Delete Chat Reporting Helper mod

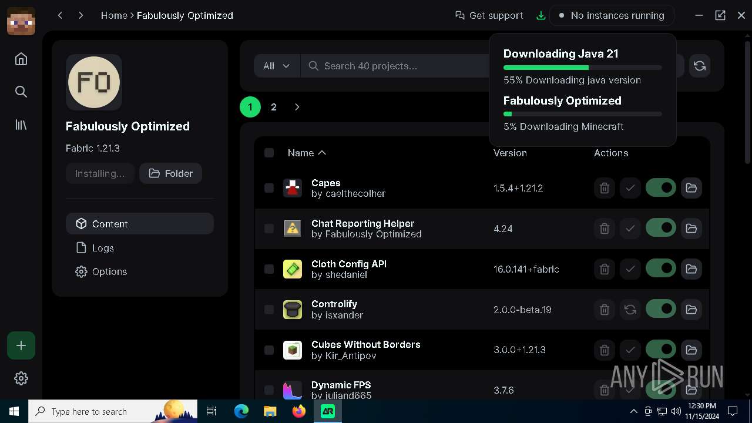click(x=605, y=229)
